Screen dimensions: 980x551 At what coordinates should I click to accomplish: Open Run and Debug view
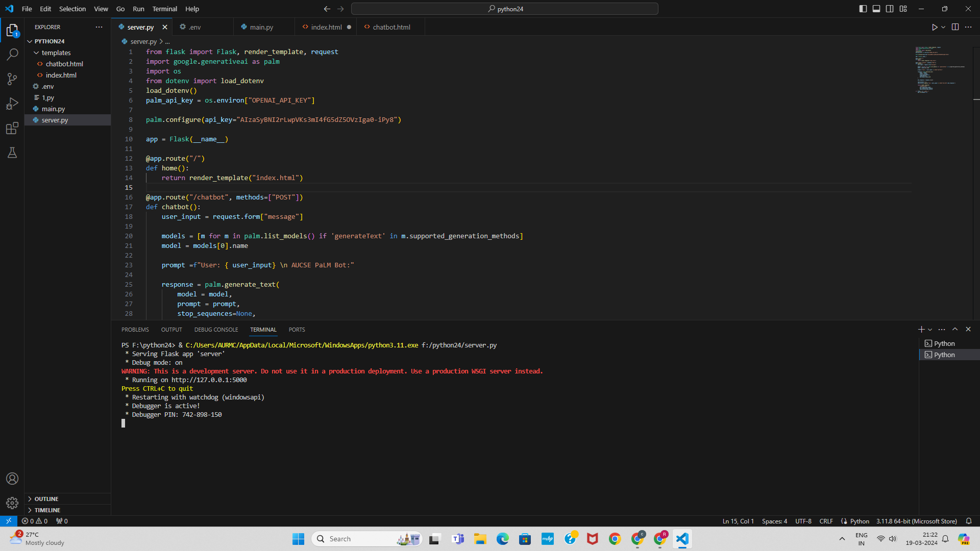(12, 104)
